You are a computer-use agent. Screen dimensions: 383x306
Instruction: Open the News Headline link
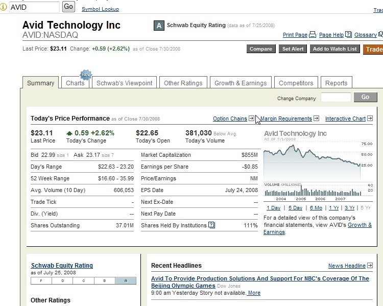coord(347,266)
